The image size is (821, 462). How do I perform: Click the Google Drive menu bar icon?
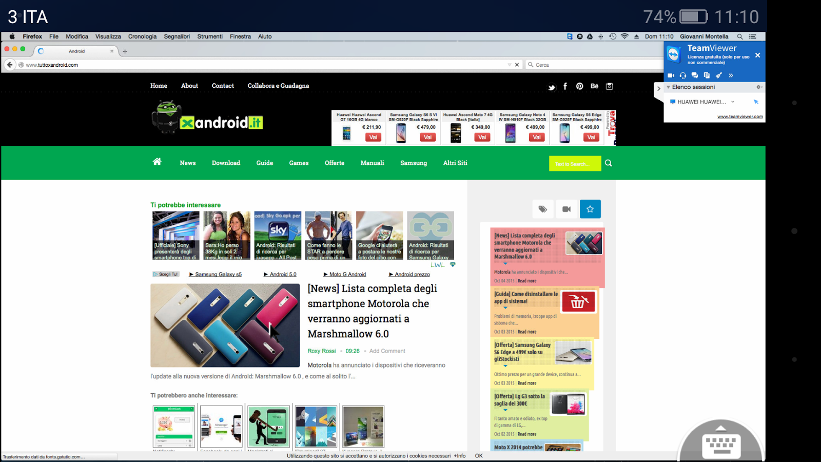(590, 36)
